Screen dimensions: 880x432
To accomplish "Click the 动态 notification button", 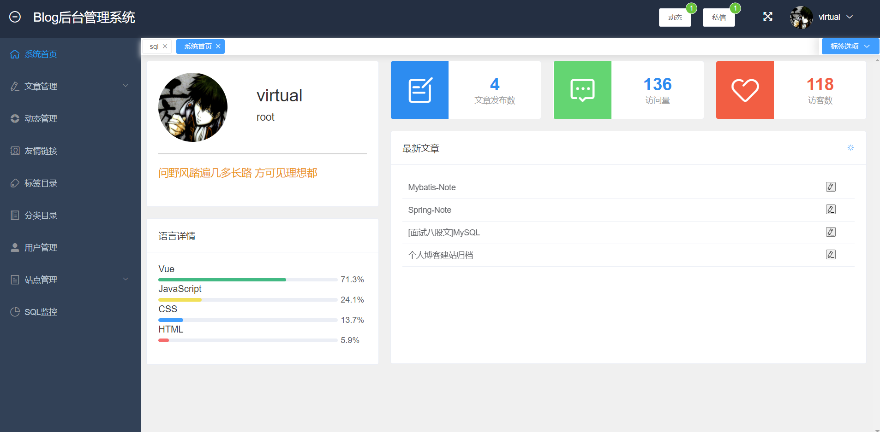I will [675, 18].
